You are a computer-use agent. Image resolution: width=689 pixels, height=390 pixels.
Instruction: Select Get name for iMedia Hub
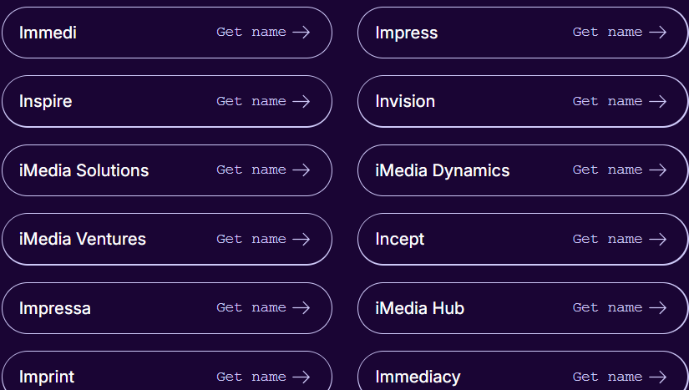pyautogui.click(x=607, y=308)
